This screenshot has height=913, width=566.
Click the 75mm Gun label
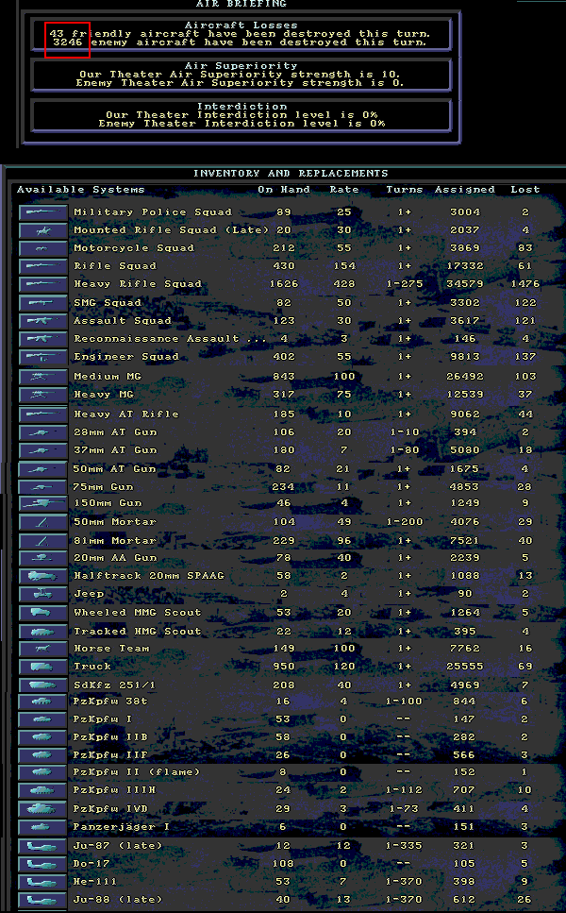(104, 487)
